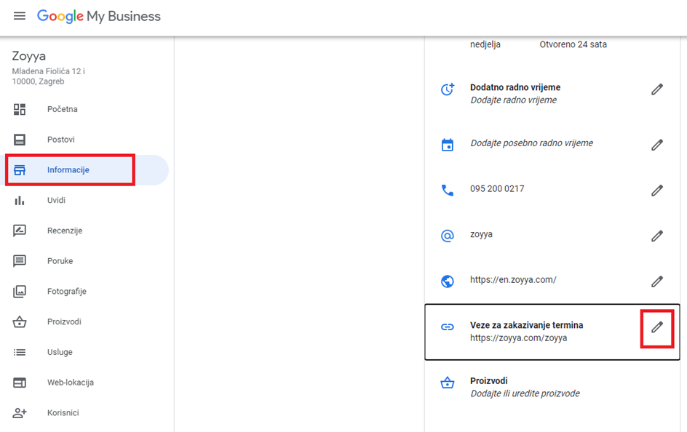Viewport: 687px width, 432px height.
Task: Click the Poruke message icon
Action: (19, 261)
